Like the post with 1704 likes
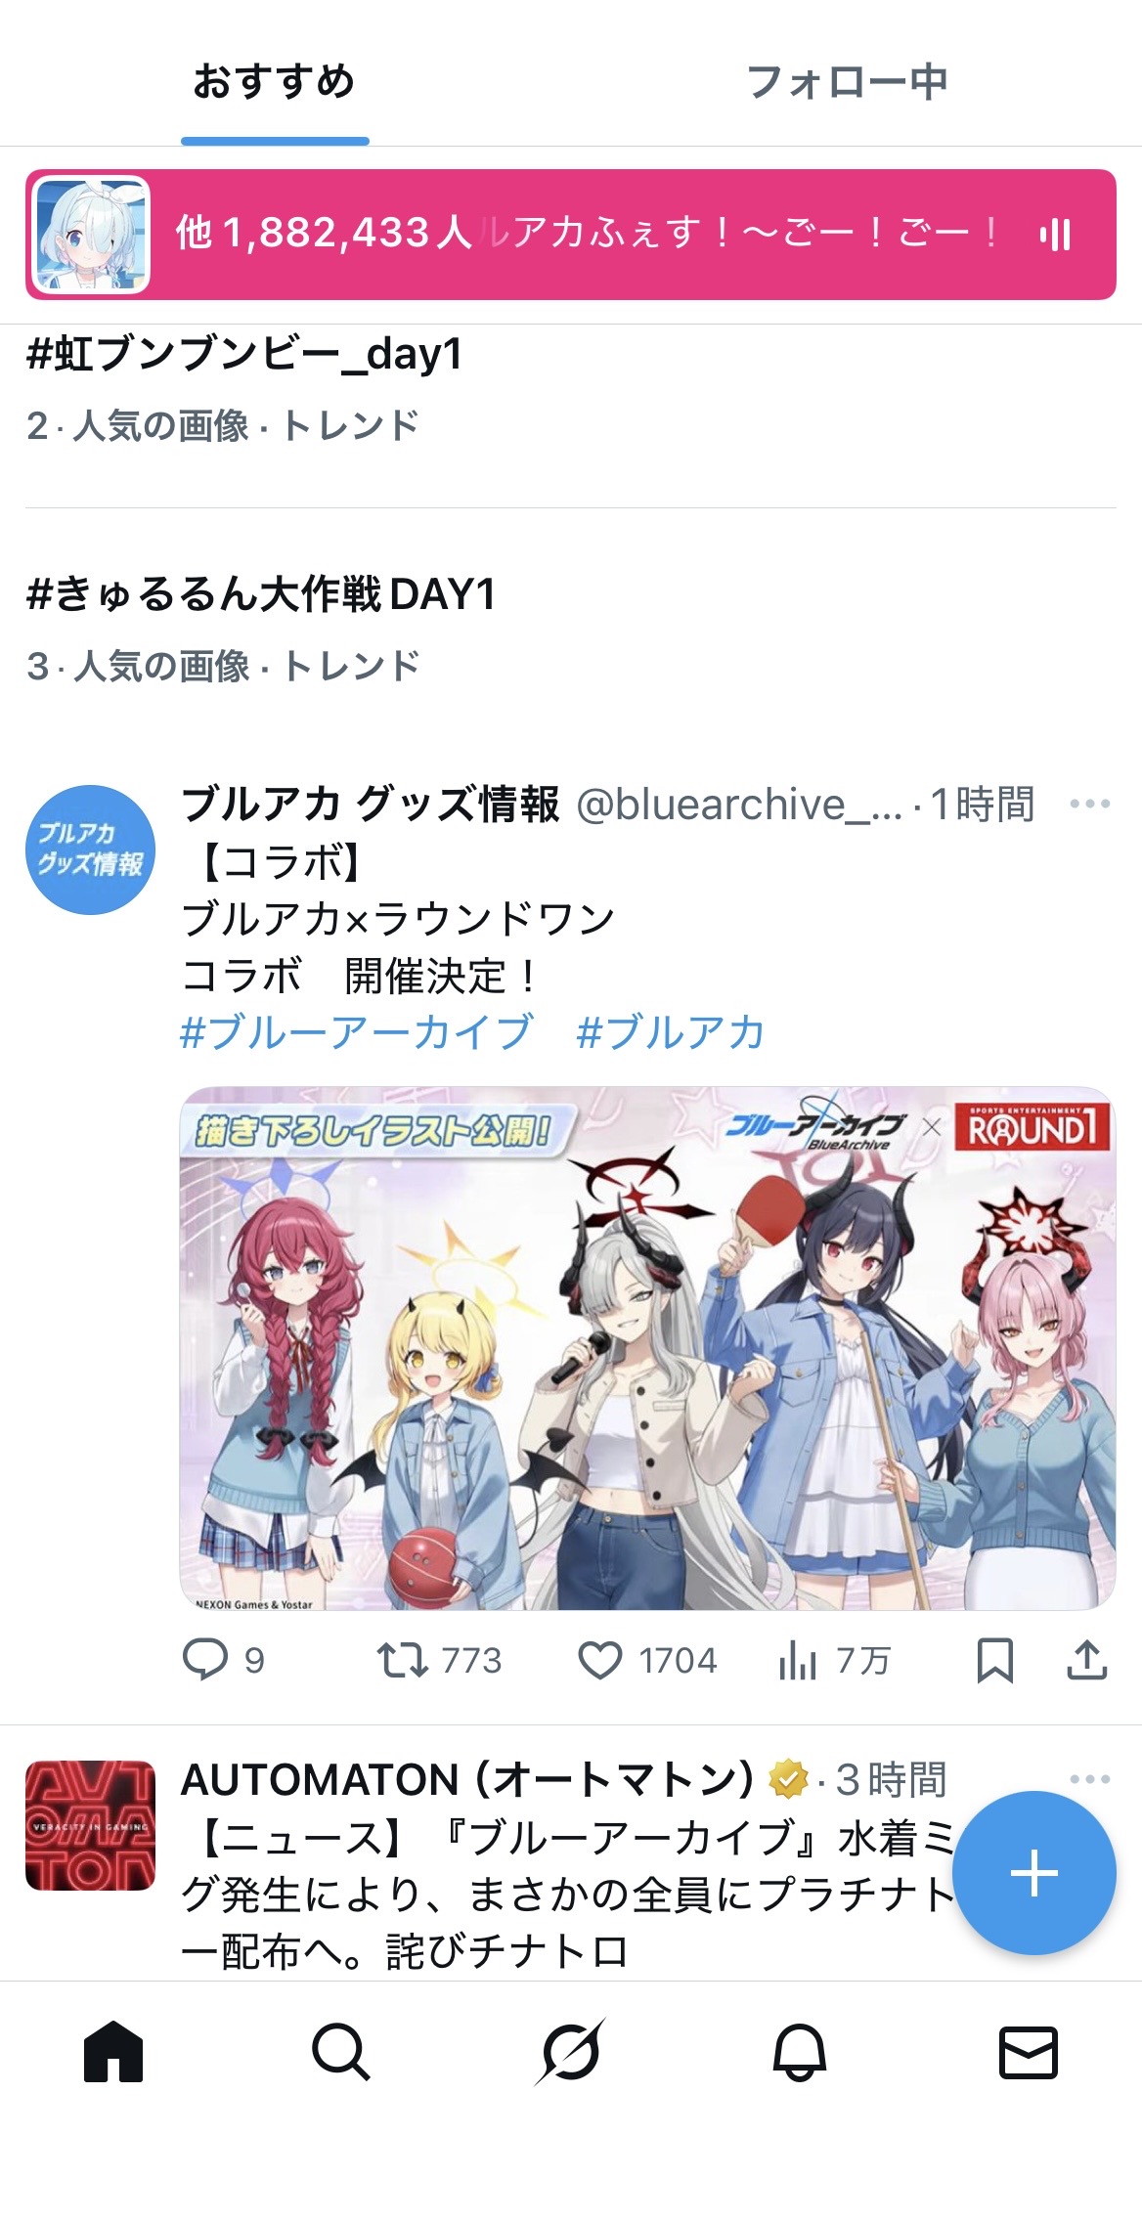1142x2223 pixels. pos(648,1660)
